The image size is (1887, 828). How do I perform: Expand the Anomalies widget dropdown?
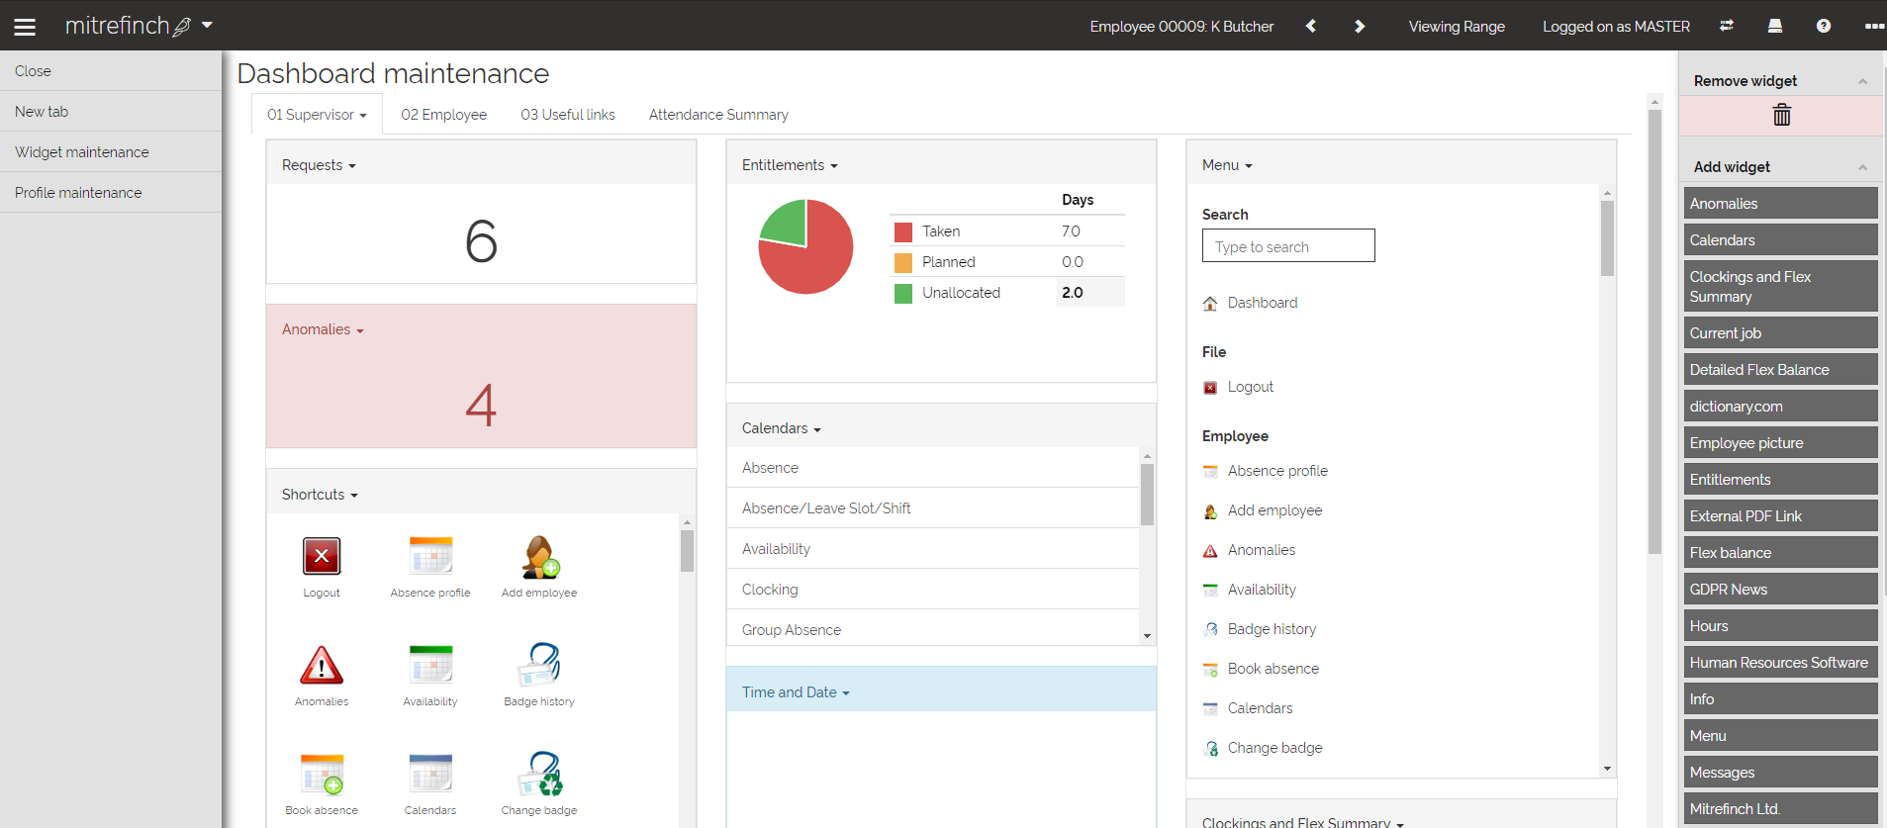coord(360,330)
